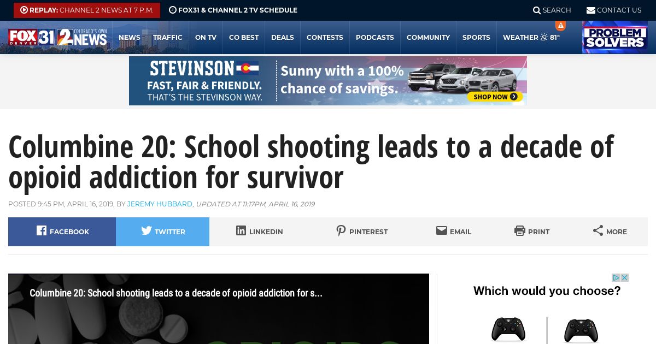Click the article headline text

click(x=311, y=162)
